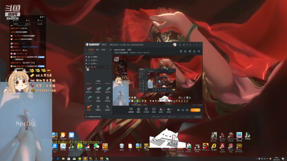
Task: Add a webcam source from the bottom toolbar
Action: click(139, 110)
